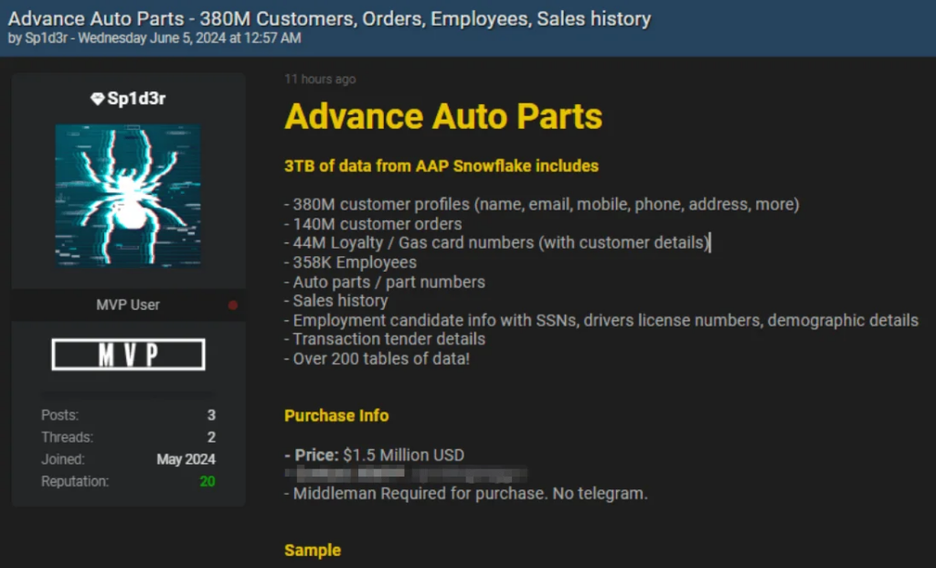Click the MVP rank badge
Image resolution: width=936 pixels, height=568 pixels.
point(128,354)
